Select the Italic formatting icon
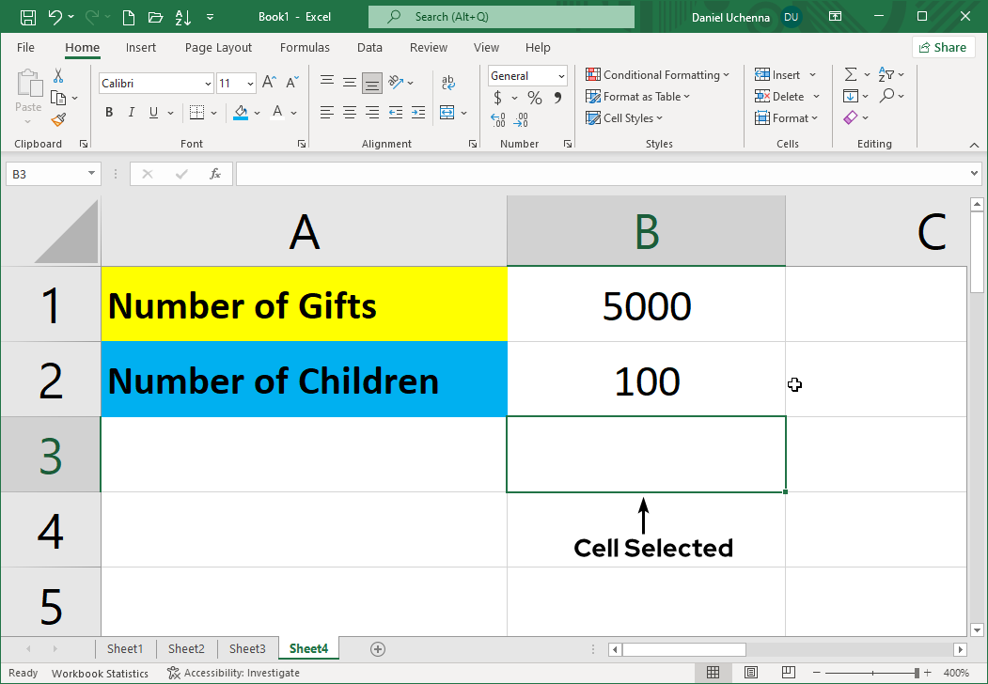 pyautogui.click(x=131, y=112)
